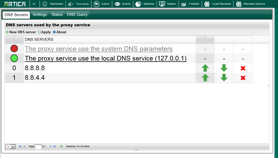Expand the top menu chevron dropdown

point(34,4)
